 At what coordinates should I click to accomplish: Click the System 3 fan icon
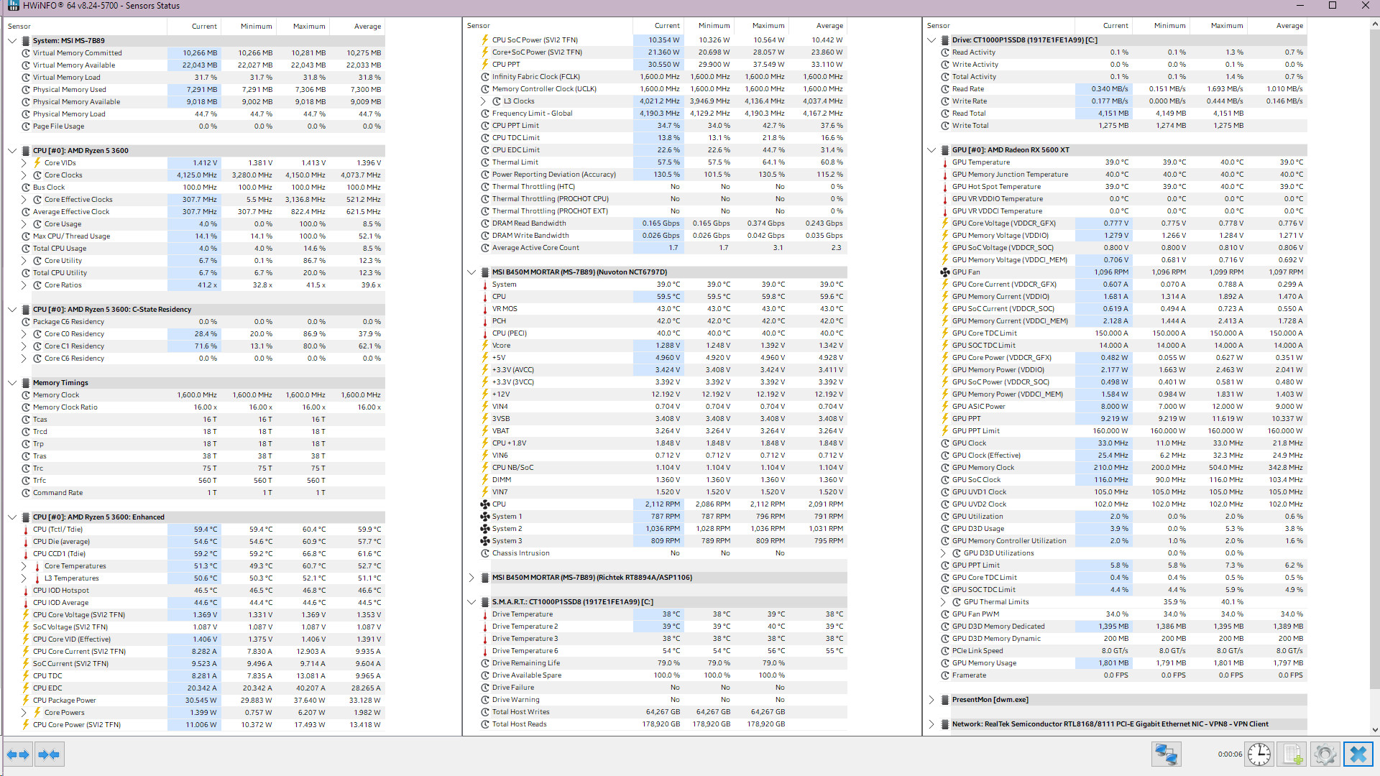(x=485, y=541)
